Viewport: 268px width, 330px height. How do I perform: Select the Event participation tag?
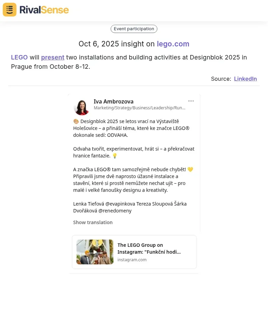point(134,29)
